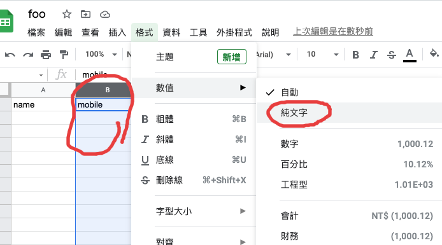
Task: Undo the last action
Action: pyautogui.click(x=10, y=55)
